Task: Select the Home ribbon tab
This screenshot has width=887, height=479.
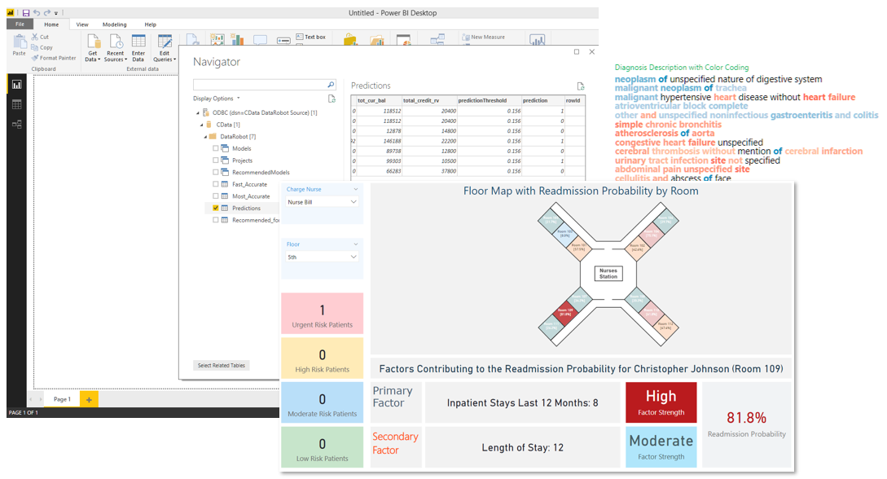Action: 51,24
